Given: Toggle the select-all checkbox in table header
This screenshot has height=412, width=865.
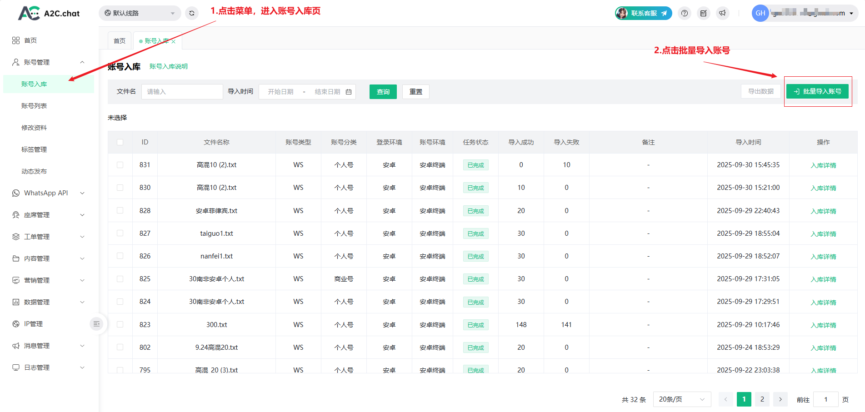Looking at the screenshot, I should [x=120, y=142].
